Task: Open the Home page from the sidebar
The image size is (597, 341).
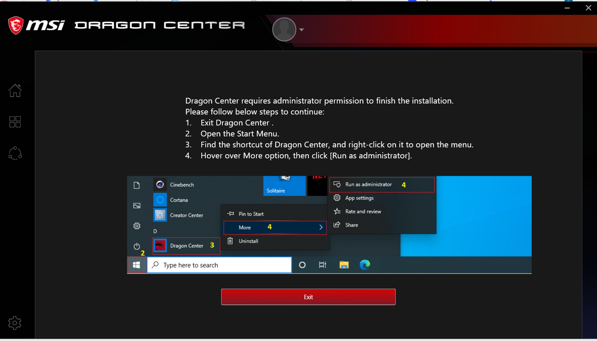Action: coord(15,91)
